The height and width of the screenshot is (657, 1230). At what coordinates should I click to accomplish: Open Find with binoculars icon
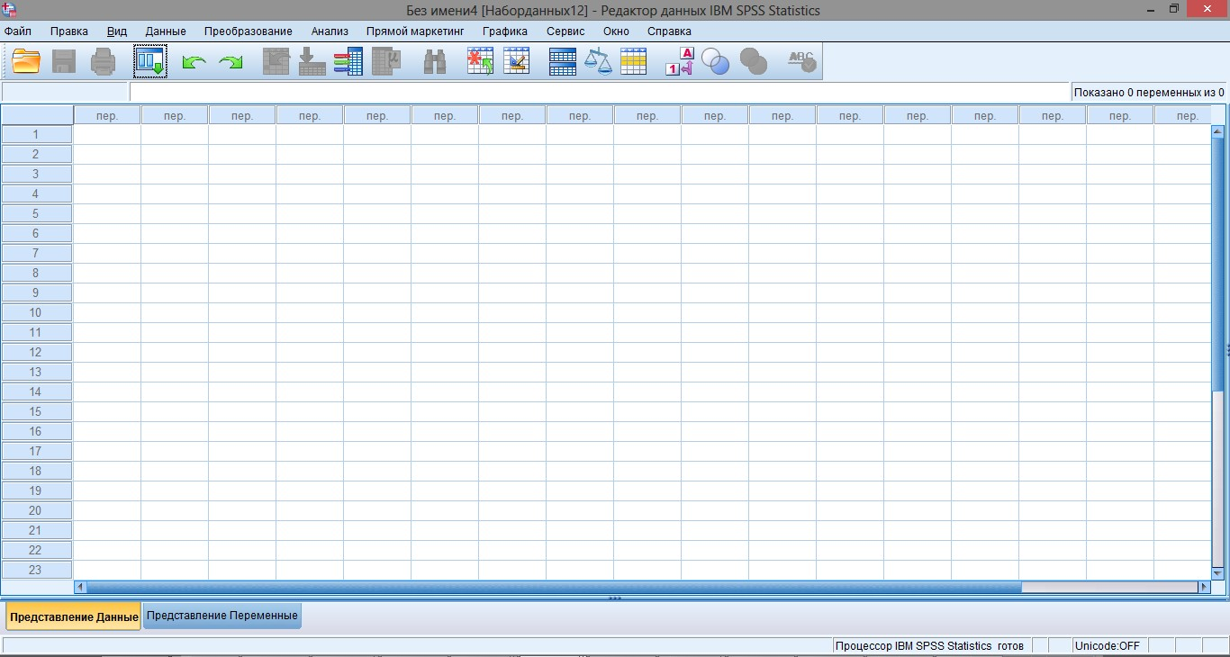coord(435,61)
